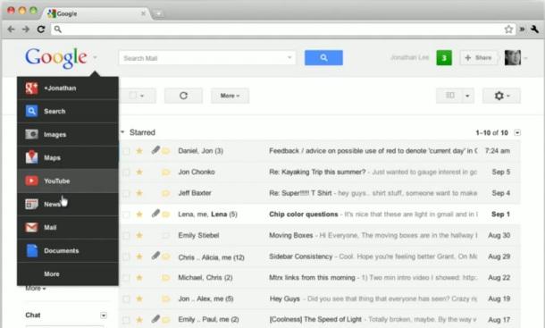545x328 pixels.
Task: Unstar the Lena, me, Lena message
Action: pyautogui.click(x=139, y=214)
